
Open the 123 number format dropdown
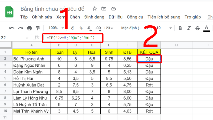coord(108,28)
